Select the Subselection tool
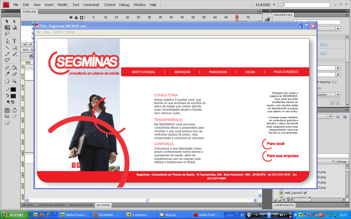 (14, 21)
